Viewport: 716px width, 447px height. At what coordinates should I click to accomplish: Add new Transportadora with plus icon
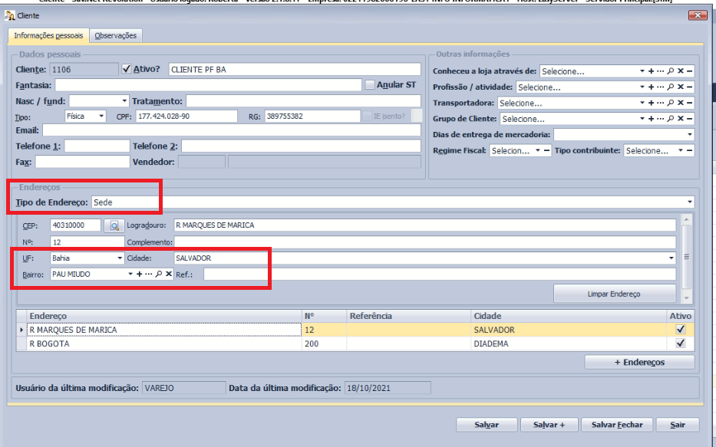(x=651, y=103)
